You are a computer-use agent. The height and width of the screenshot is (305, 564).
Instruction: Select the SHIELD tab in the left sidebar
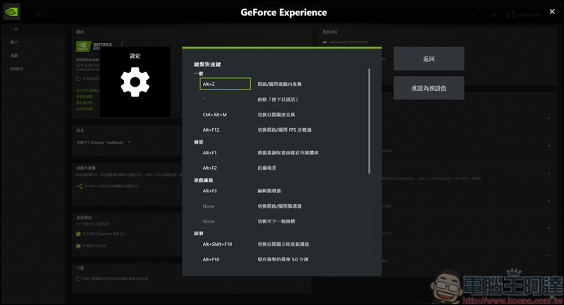coord(16,68)
